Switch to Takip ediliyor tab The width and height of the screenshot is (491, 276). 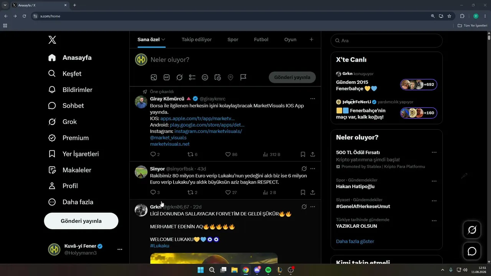point(196,39)
